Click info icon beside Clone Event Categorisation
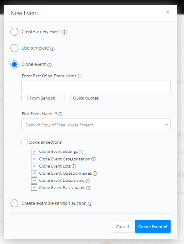The height and width of the screenshot is (244, 184). [93, 159]
